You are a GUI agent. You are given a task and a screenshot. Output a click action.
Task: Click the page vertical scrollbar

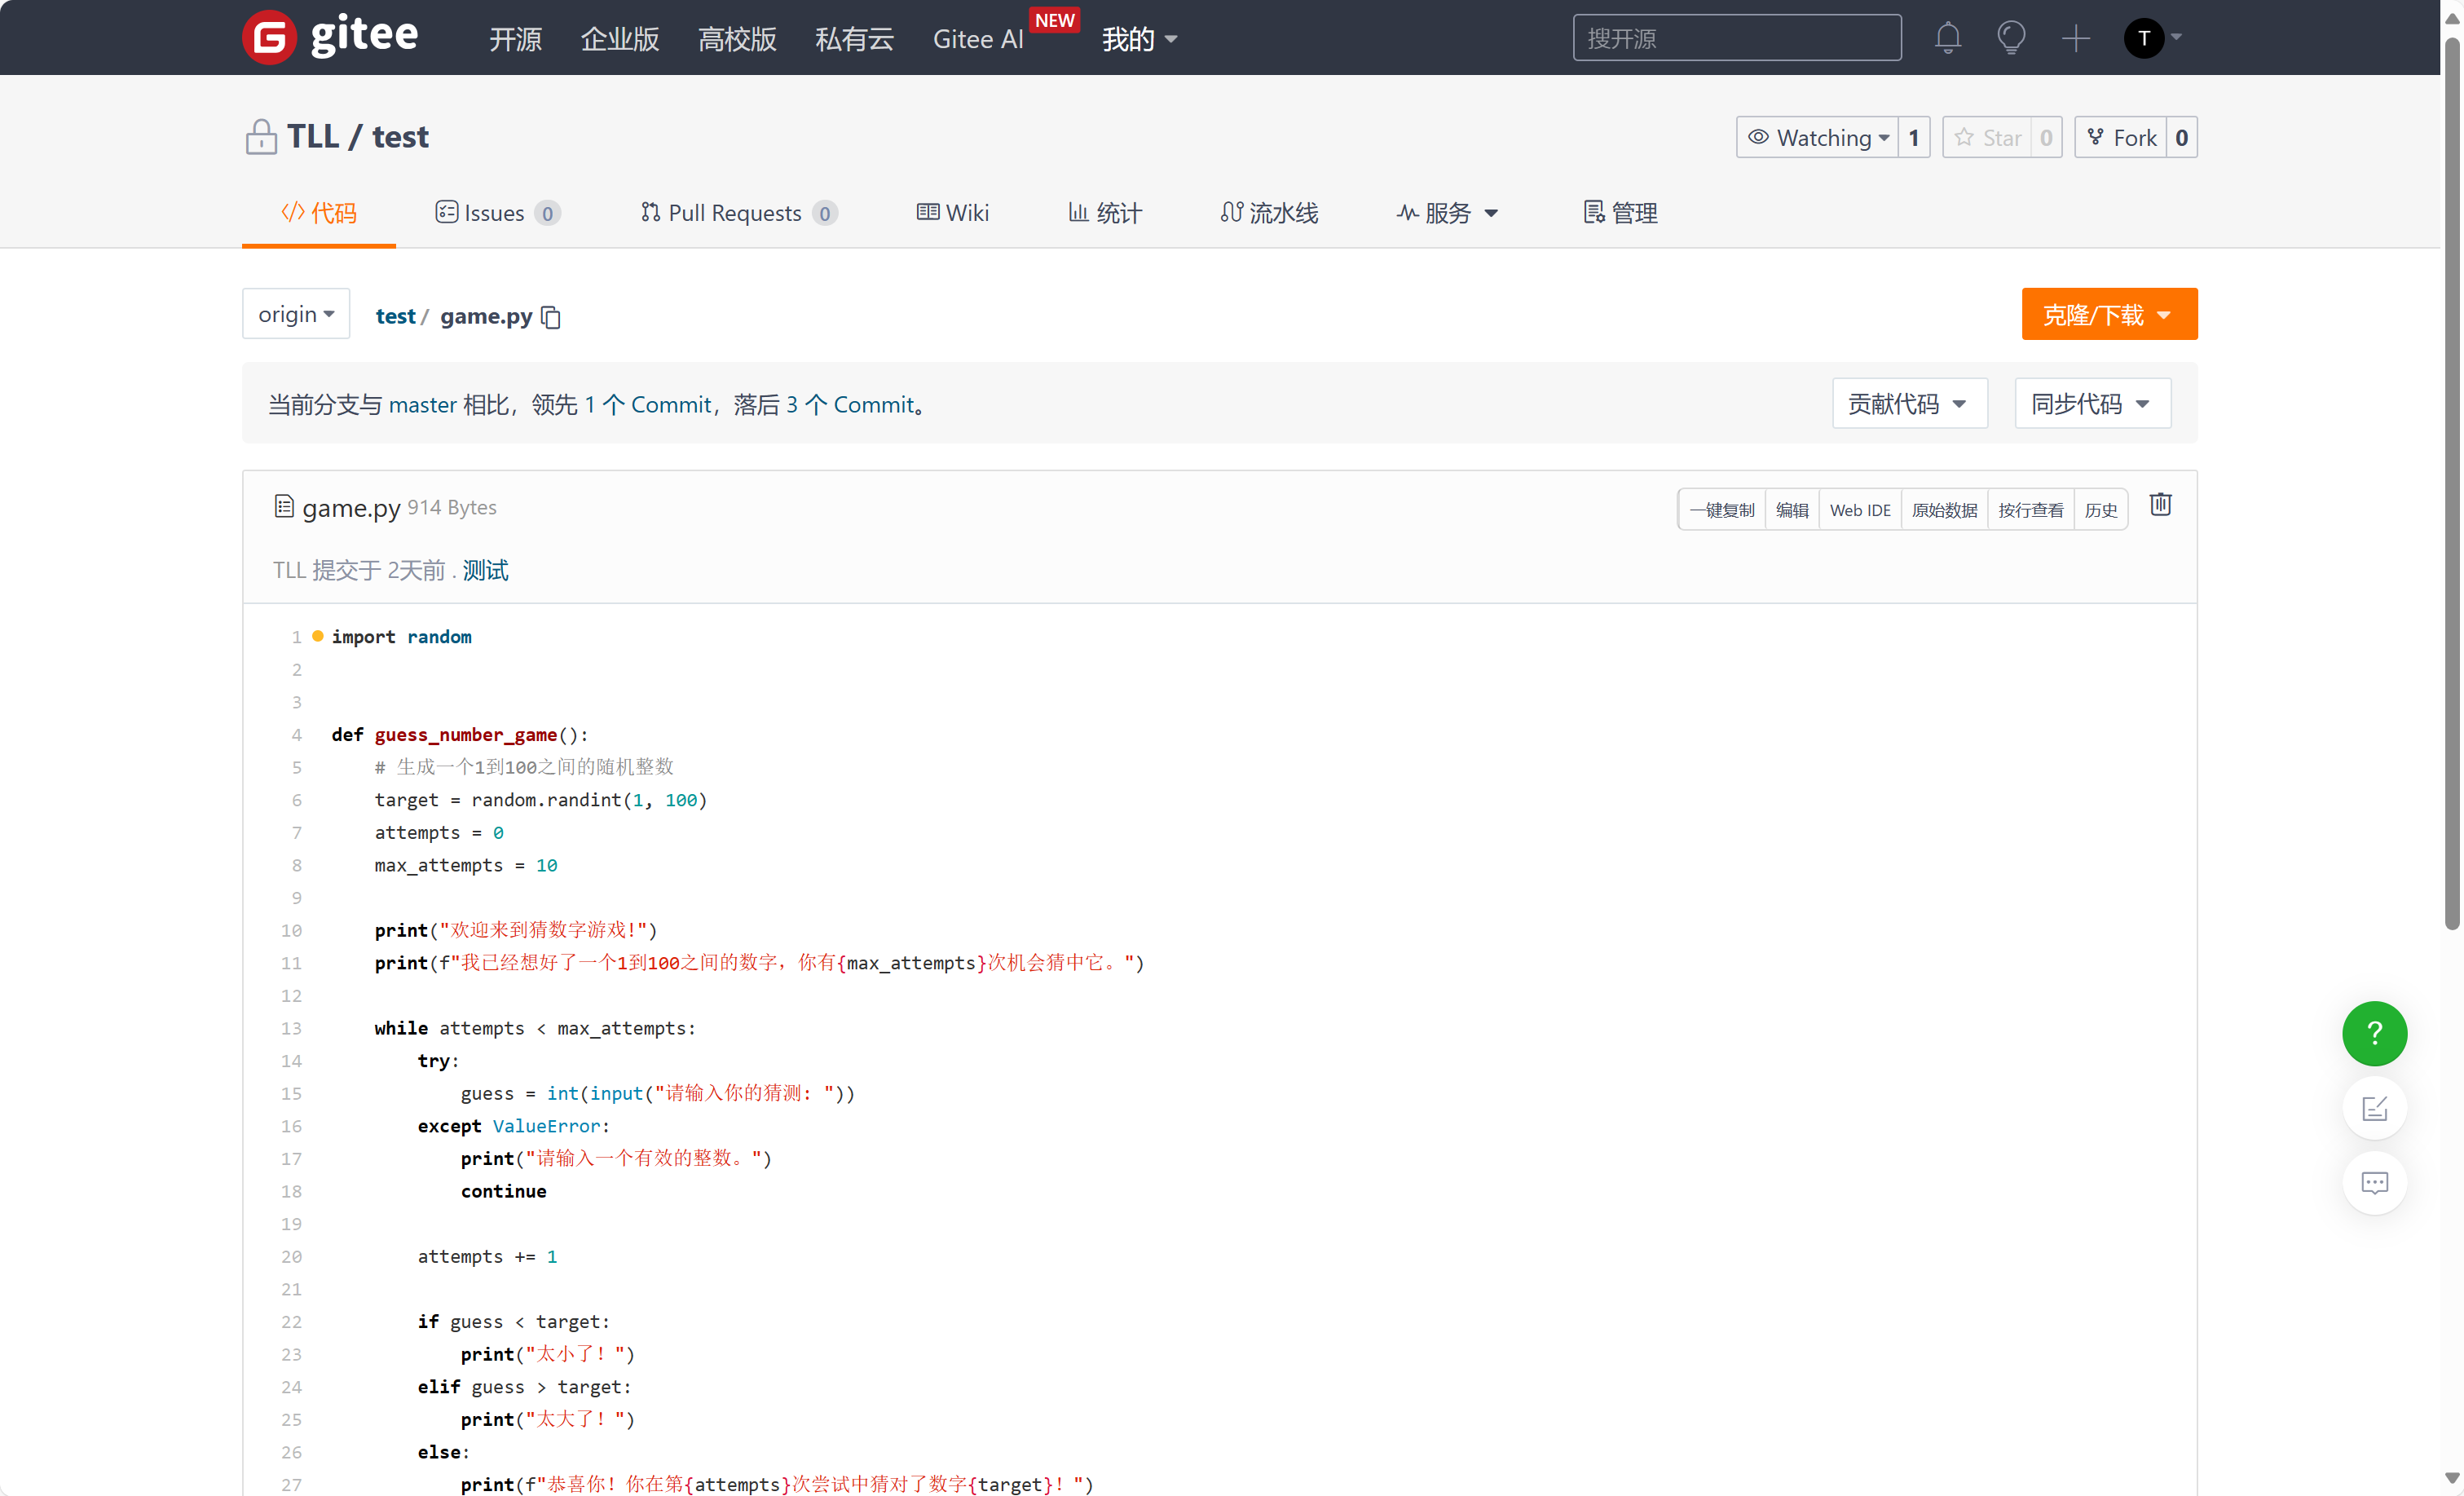pyautogui.click(x=2451, y=480)
